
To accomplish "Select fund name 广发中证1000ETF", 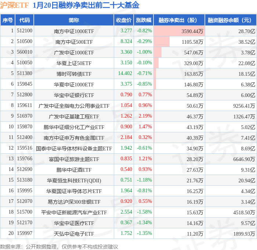I will tap(74, 53).
